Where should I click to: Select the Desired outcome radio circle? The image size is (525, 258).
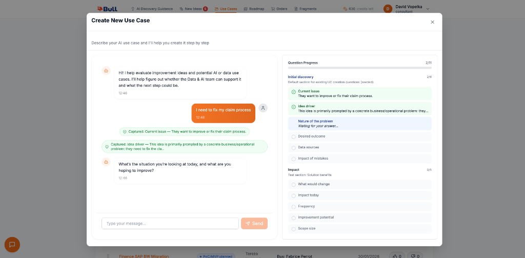(x=294, y=137)
